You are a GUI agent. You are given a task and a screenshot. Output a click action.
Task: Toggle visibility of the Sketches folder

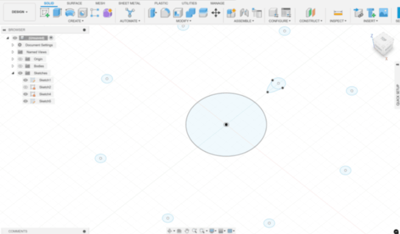[x=20, y=73]
